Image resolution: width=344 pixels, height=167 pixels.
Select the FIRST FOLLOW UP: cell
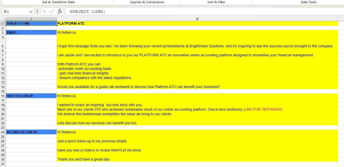(x=31, y=96)
